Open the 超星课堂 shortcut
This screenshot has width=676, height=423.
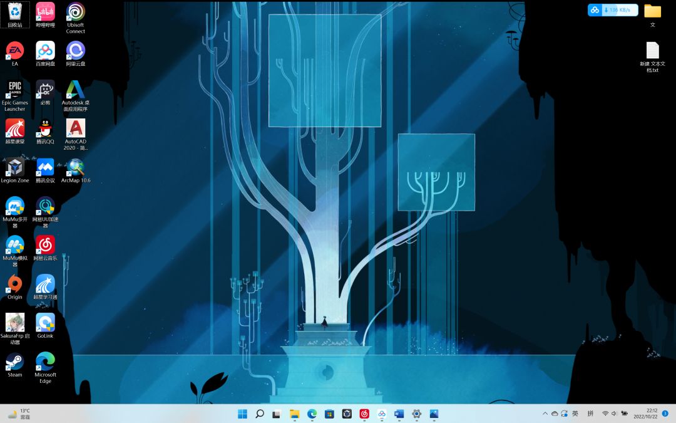[14, 131]
